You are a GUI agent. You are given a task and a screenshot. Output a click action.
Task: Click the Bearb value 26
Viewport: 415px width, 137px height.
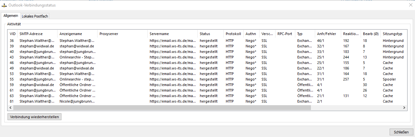365,91
